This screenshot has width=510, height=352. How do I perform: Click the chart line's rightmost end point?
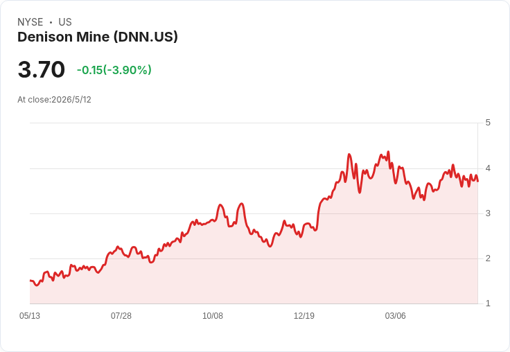click(x=477, y=182)
